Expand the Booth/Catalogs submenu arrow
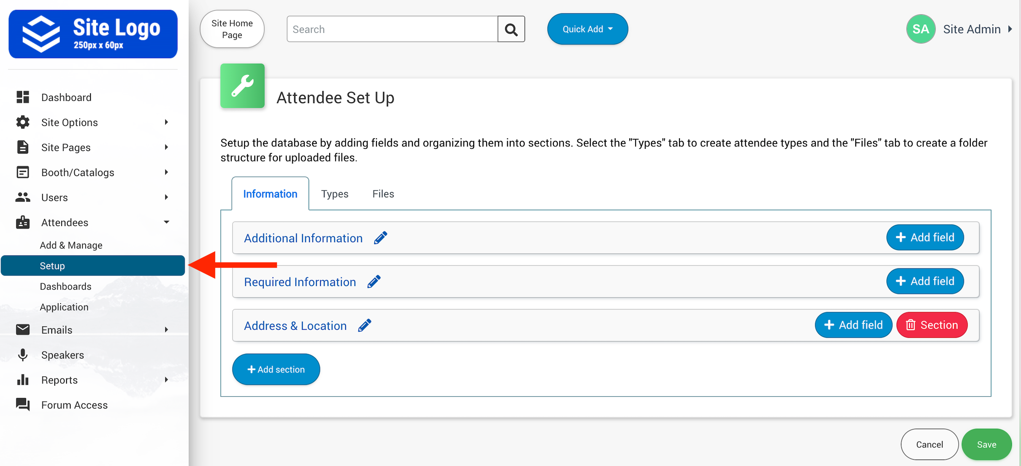Viewport: 1021px width, 466px height. tap(166, 172)
